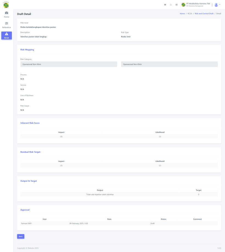The image size is (225, 252).
Task: Click Inherent Risk impact value (5)
Action: click(x=61, y=137)
